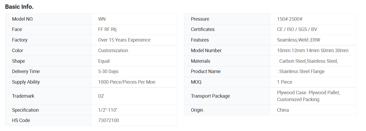Select the Model NO. value WN
366x131 pixels.
[x=102, y=19]
